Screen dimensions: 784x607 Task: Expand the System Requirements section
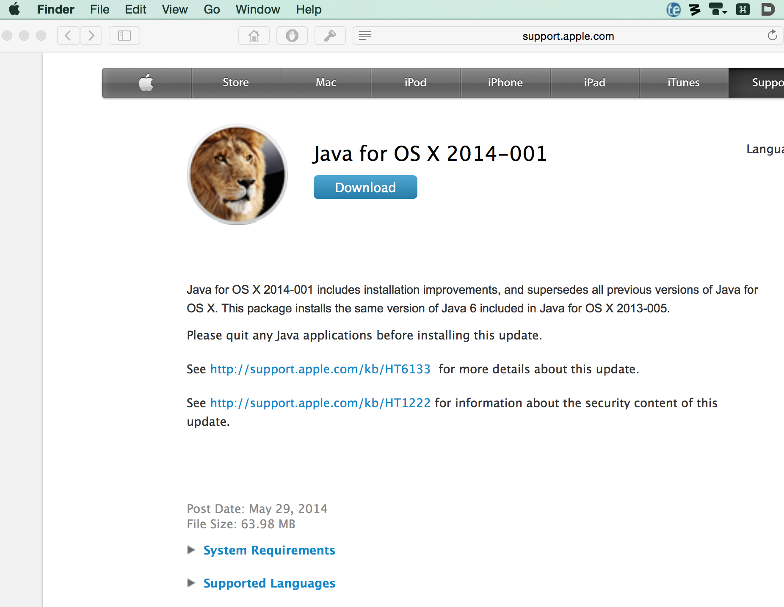269,550
